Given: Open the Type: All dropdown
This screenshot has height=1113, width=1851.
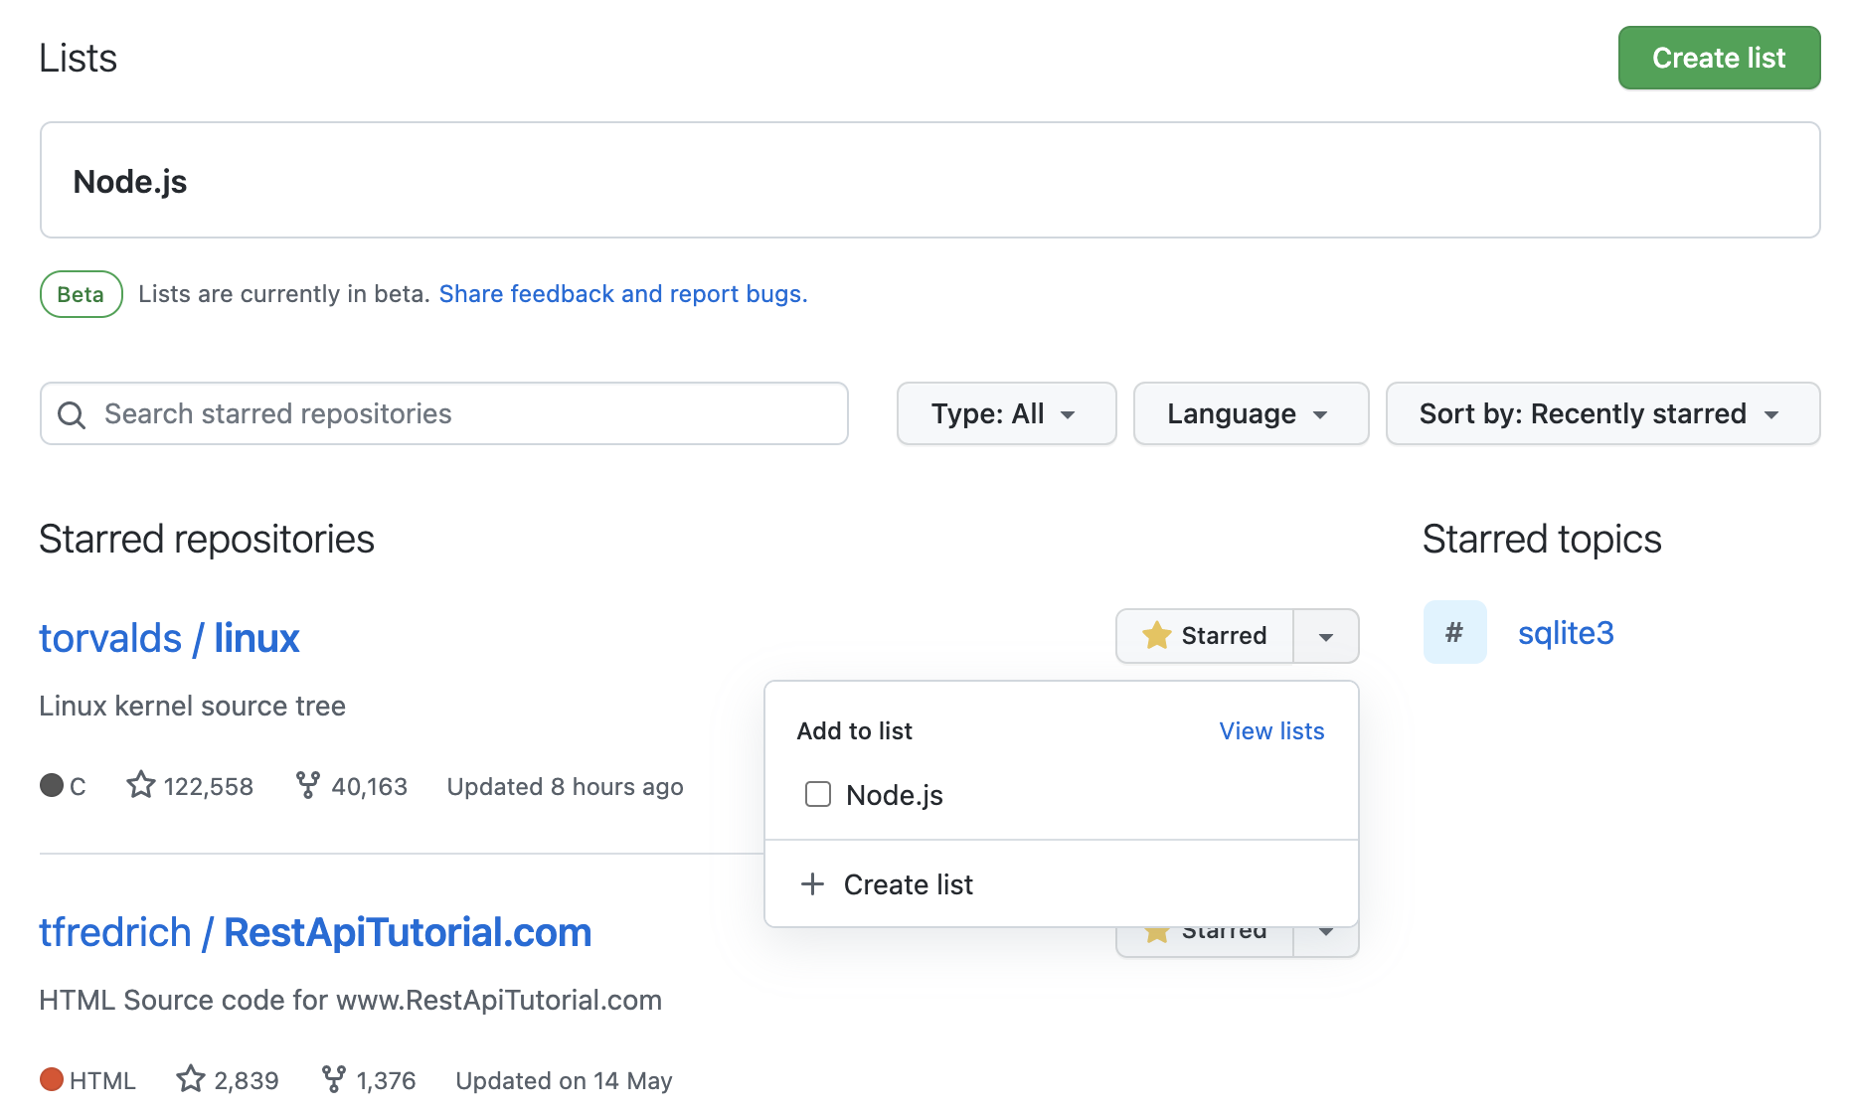Looking at the screenshot, I should pyautogui.click(x=1006, y=413).
